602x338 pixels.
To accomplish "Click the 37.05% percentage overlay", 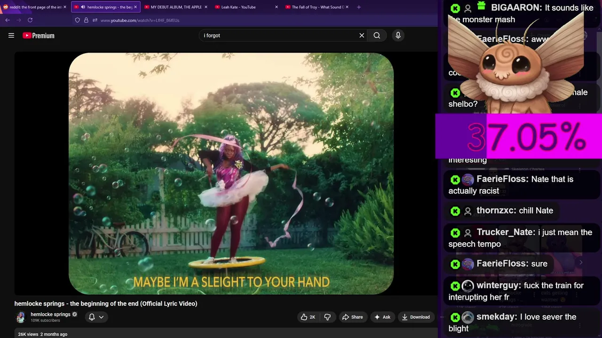I will (519, 137).
